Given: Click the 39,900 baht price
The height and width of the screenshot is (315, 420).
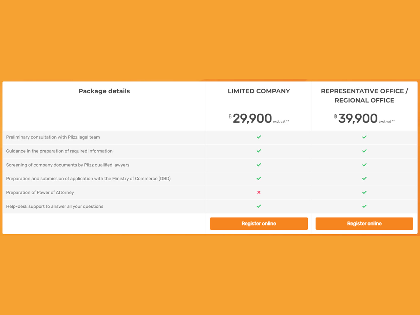Looking at the screenshot, I should pyautogui.click(x=358, y=118).
